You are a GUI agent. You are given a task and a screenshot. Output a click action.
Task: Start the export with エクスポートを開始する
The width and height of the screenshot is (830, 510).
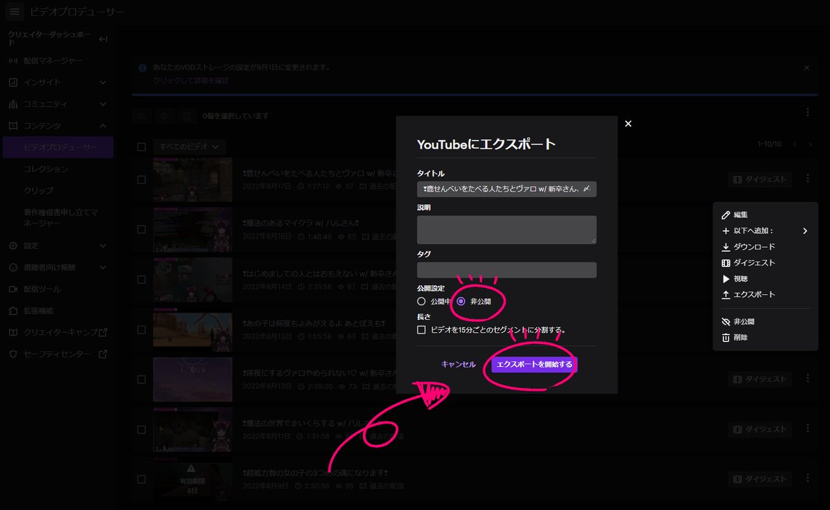(x=534, y=364)
